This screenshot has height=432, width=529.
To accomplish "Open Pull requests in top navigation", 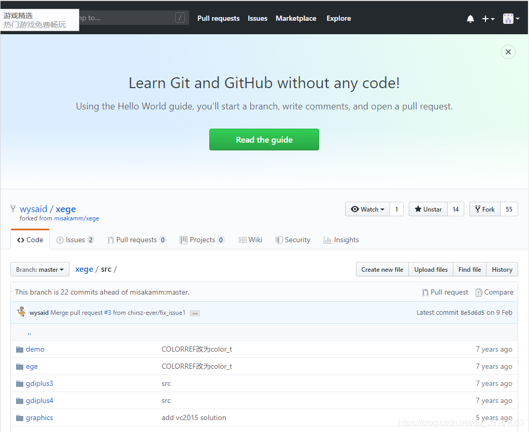I will [x=218, y=18].
